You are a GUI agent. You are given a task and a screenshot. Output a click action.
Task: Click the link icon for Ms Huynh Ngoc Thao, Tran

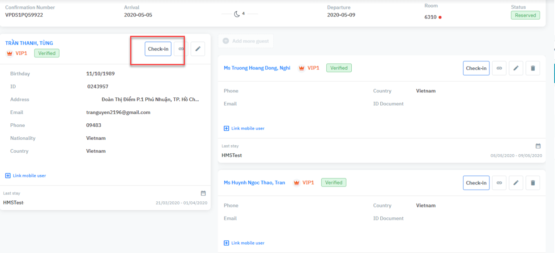click(x=499, y=183)
